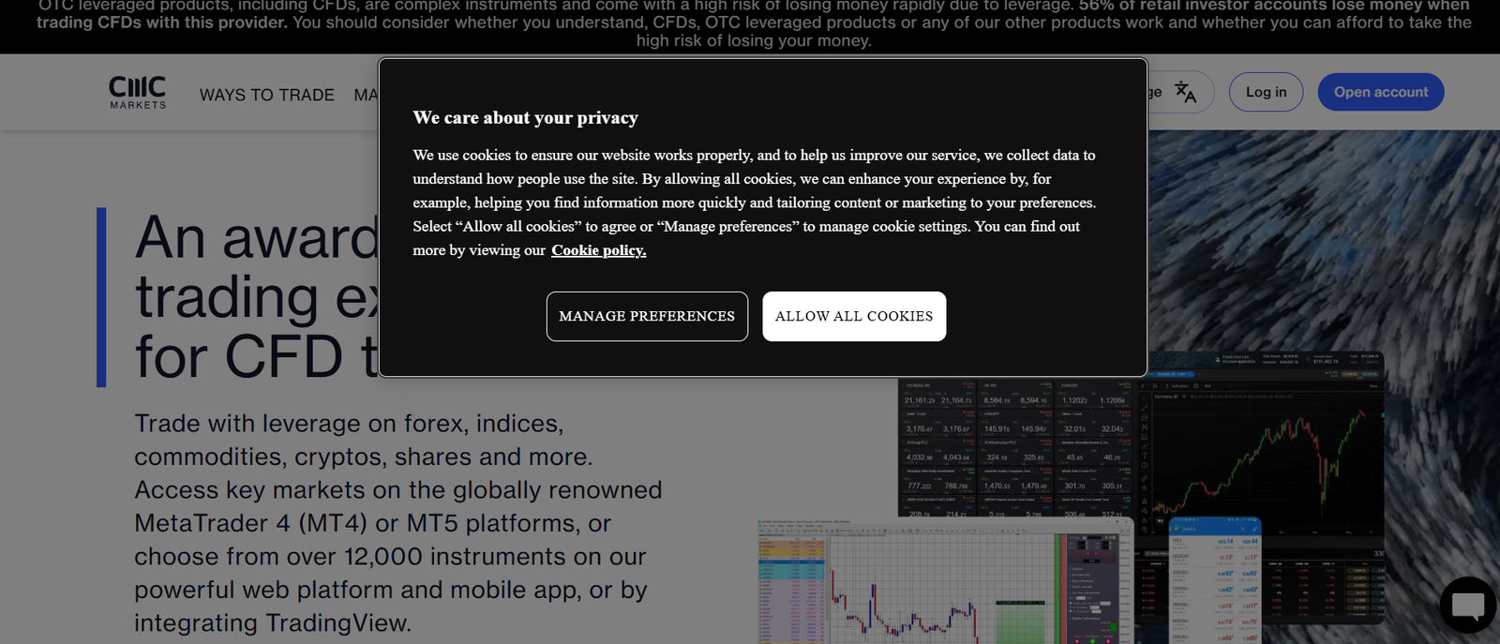1500x644 pixels.
Task: Click the risk warning banner text
Action: 750,22
